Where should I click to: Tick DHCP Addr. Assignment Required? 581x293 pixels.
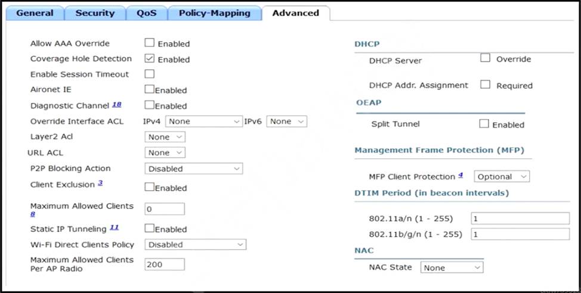pos(486,85)
